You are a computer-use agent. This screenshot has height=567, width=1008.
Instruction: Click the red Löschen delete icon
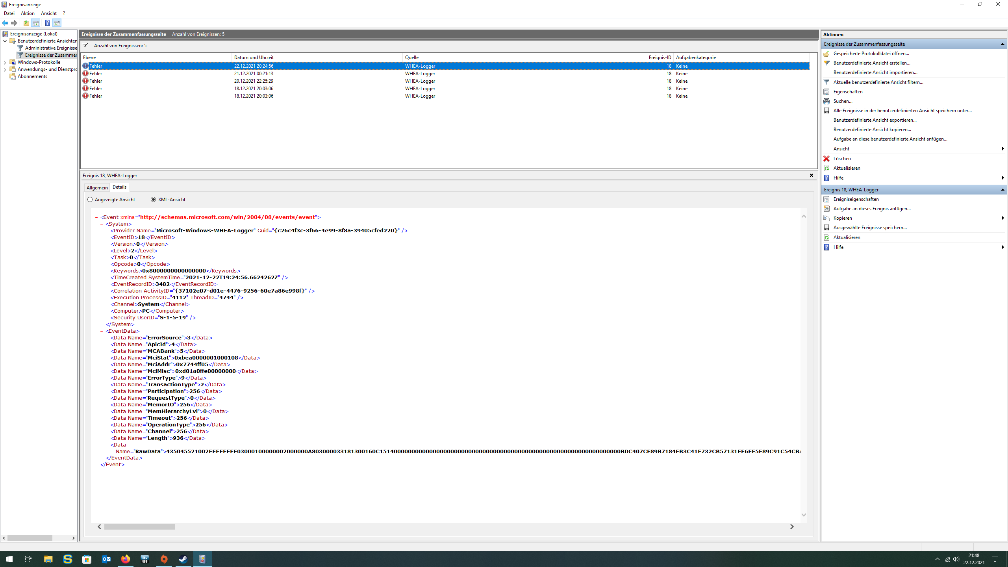pyautogui.click(x=826, y=159)
